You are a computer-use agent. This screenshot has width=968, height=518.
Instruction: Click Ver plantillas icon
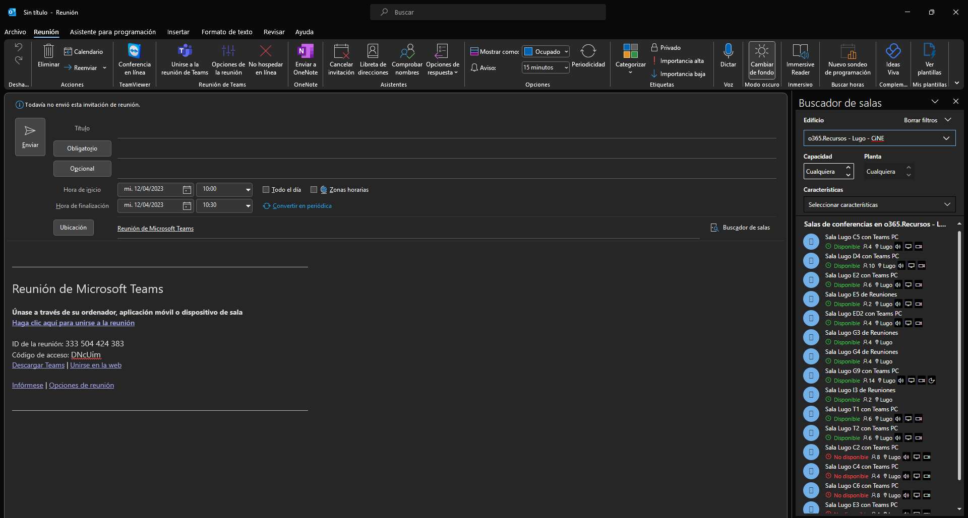[x=929, y=50]
